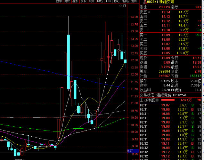Screen dimensions: 204x160
Task: Open the 标记 mark menu
Action: pos(117,1)
